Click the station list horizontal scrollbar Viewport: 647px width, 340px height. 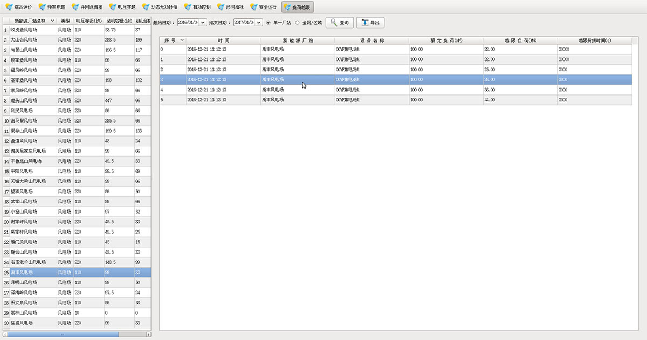click(x=62, y=335)
